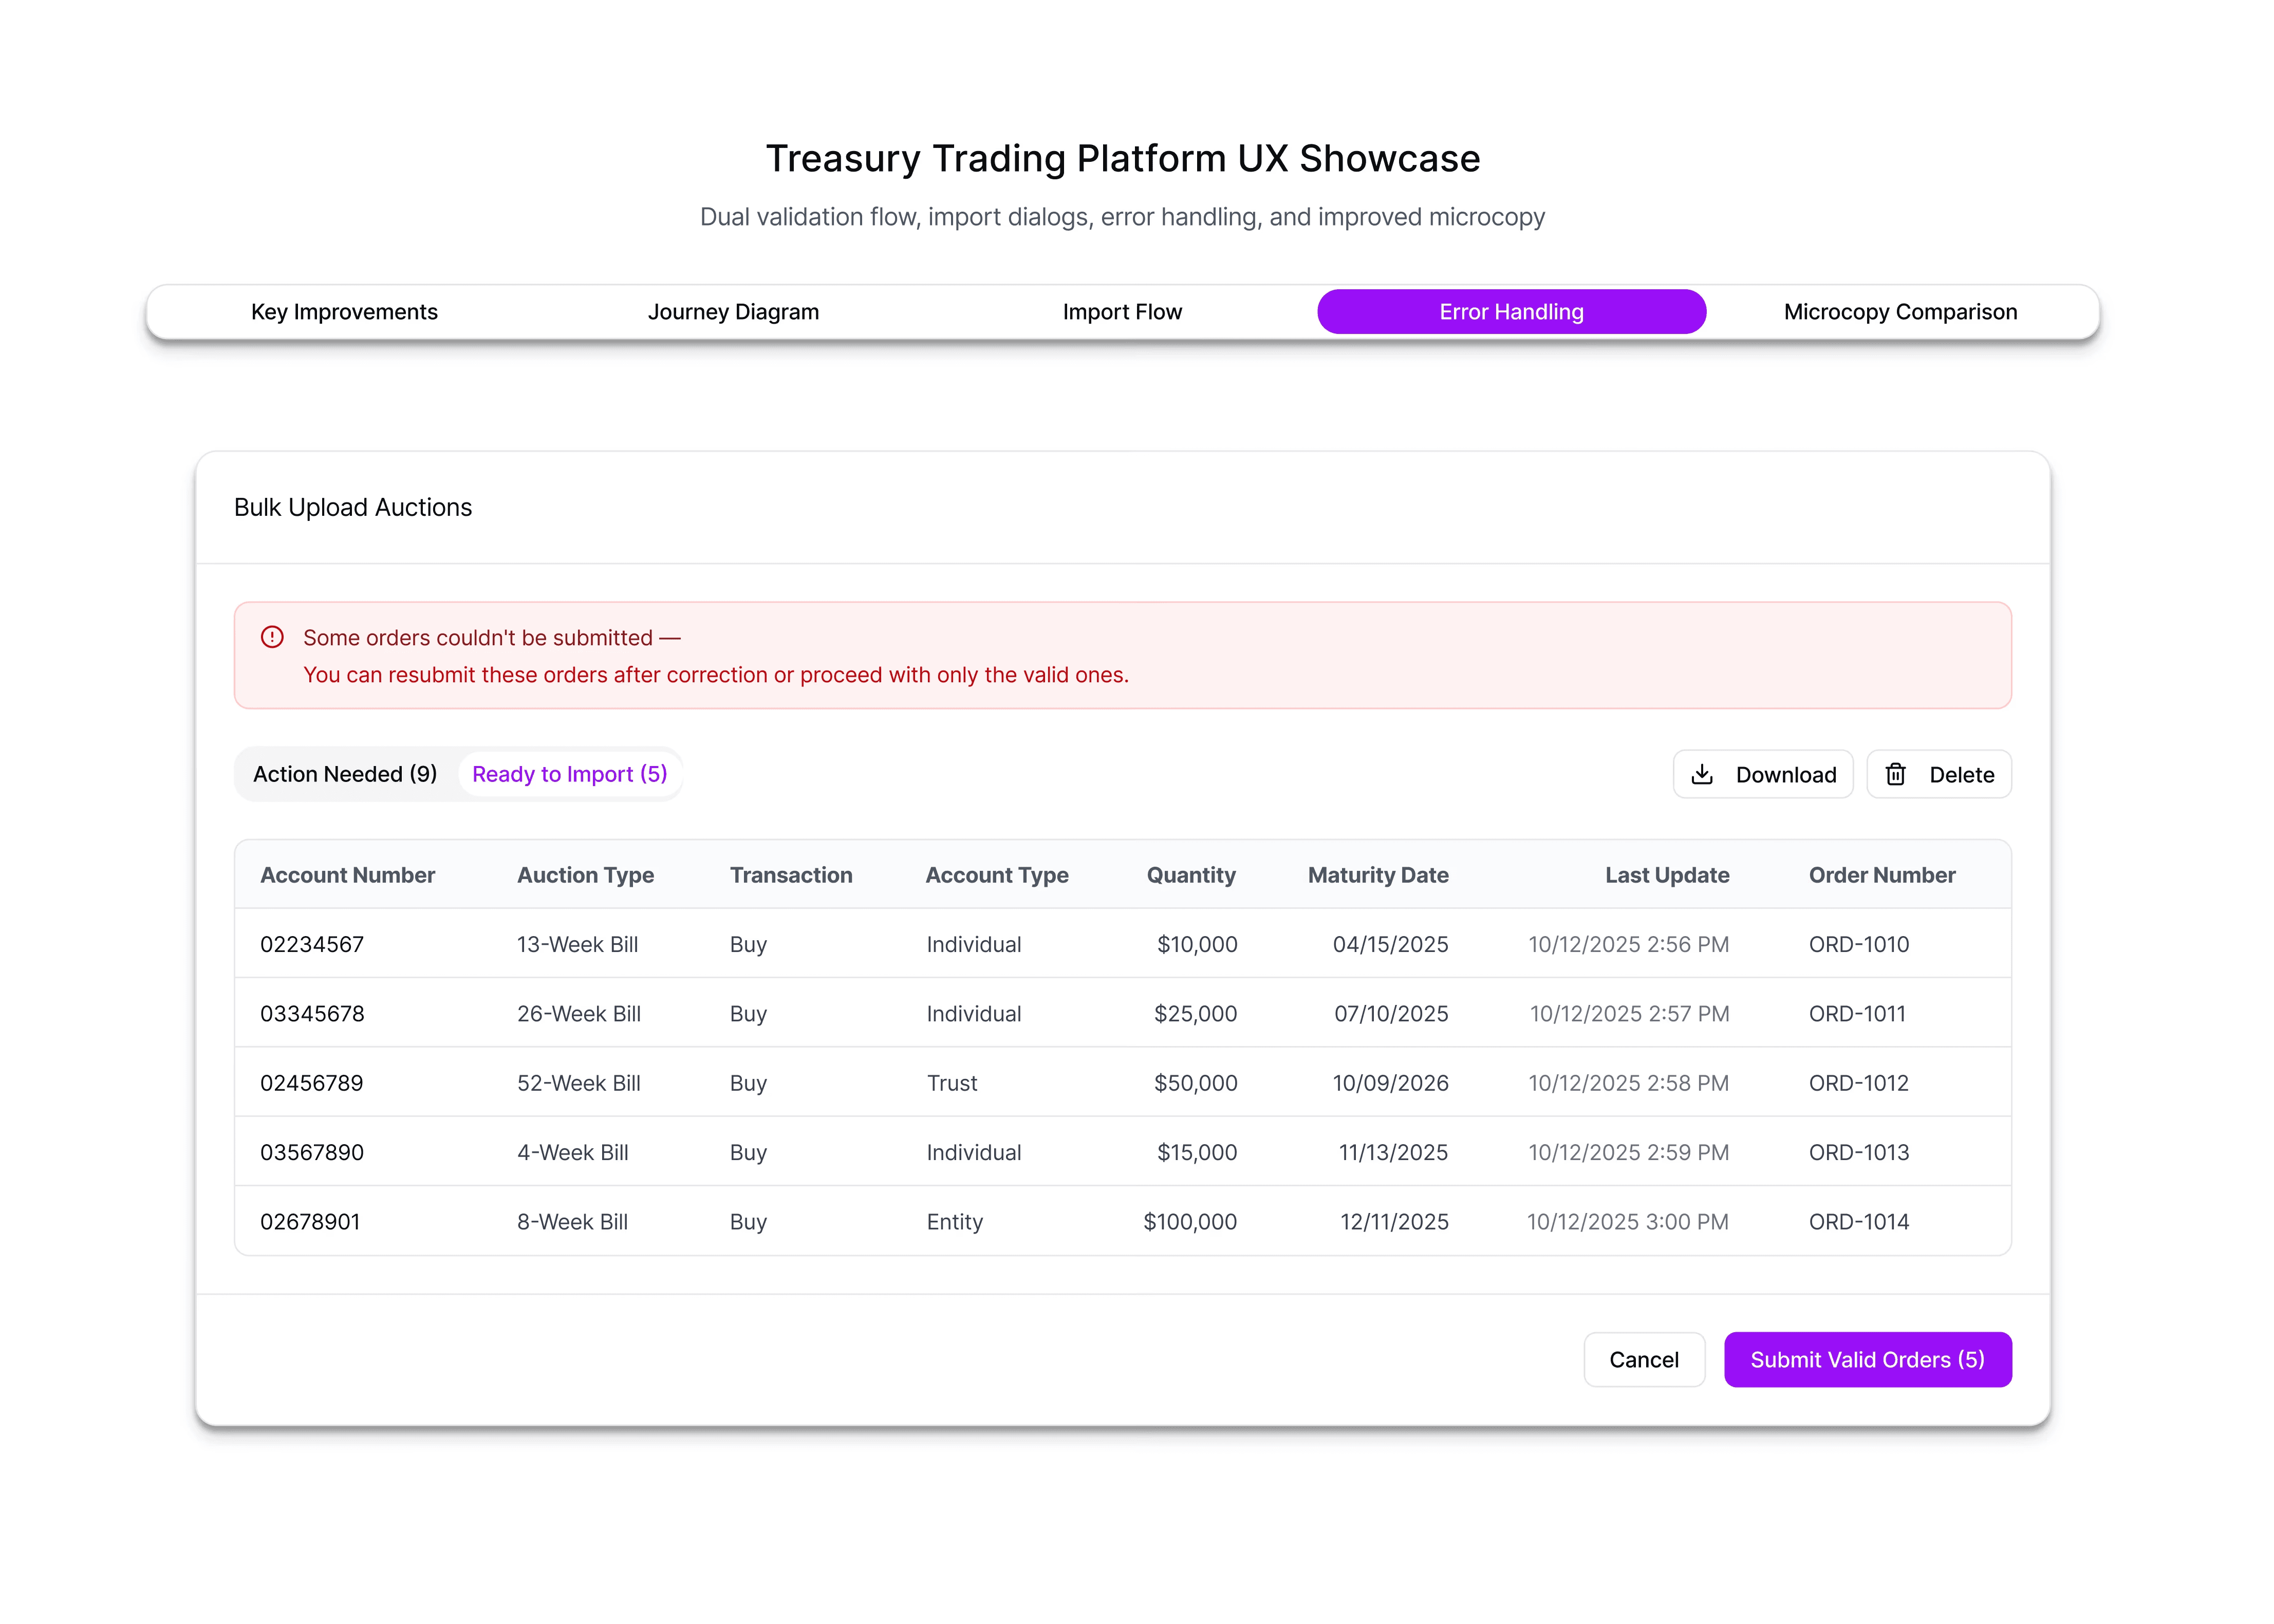Select Ready to Import (5) filter
2274x1624 pixels.
569,775
